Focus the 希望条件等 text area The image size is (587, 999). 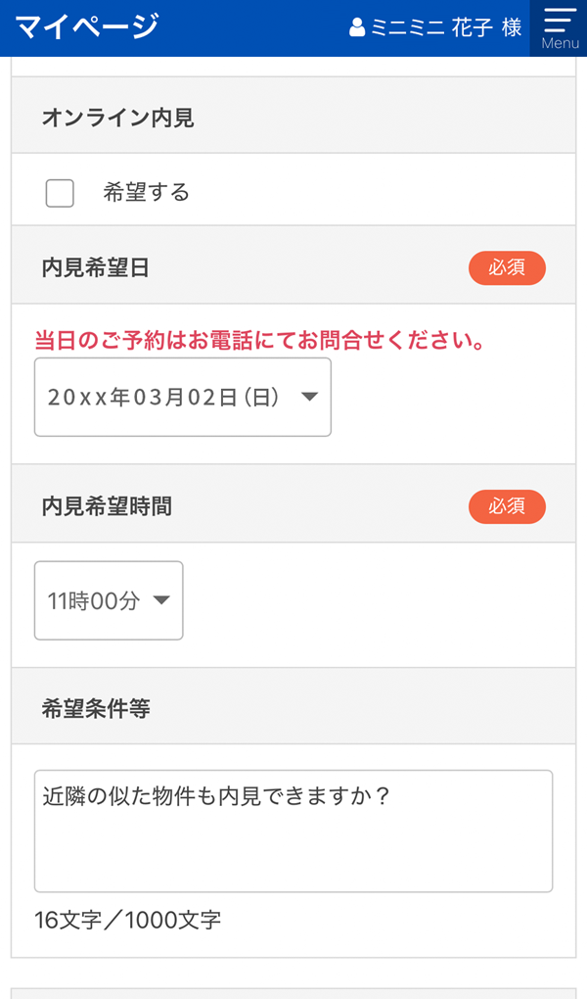point(293,831)
